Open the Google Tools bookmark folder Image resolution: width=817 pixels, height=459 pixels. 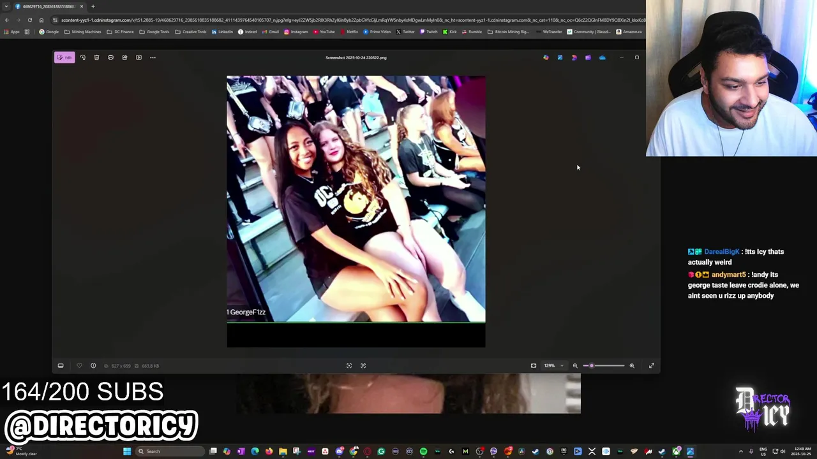coord(154,32)
